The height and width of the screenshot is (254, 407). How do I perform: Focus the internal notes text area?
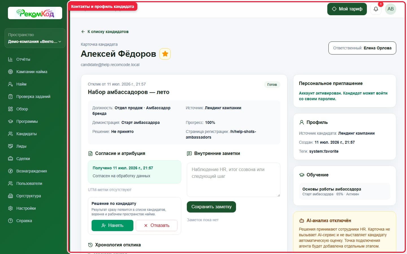(233, 180)
